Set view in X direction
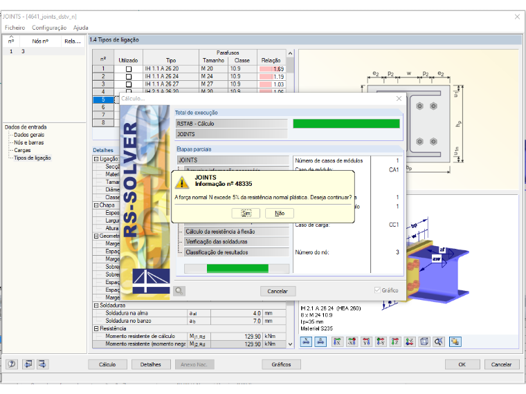This screenshot has width=526, height=394. (337, 341)
